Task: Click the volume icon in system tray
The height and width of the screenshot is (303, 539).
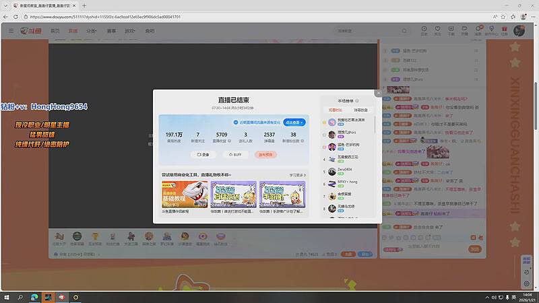Action: pos(494,298)
